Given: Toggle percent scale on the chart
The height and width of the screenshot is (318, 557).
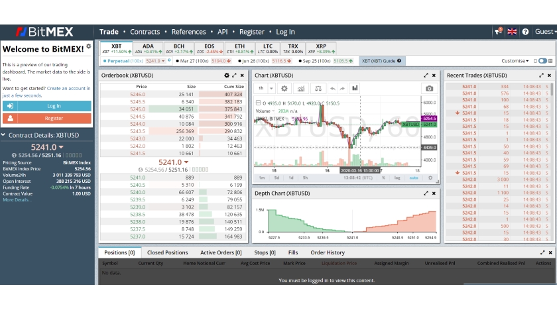Looking at the screenshot, I should point(383,178).
